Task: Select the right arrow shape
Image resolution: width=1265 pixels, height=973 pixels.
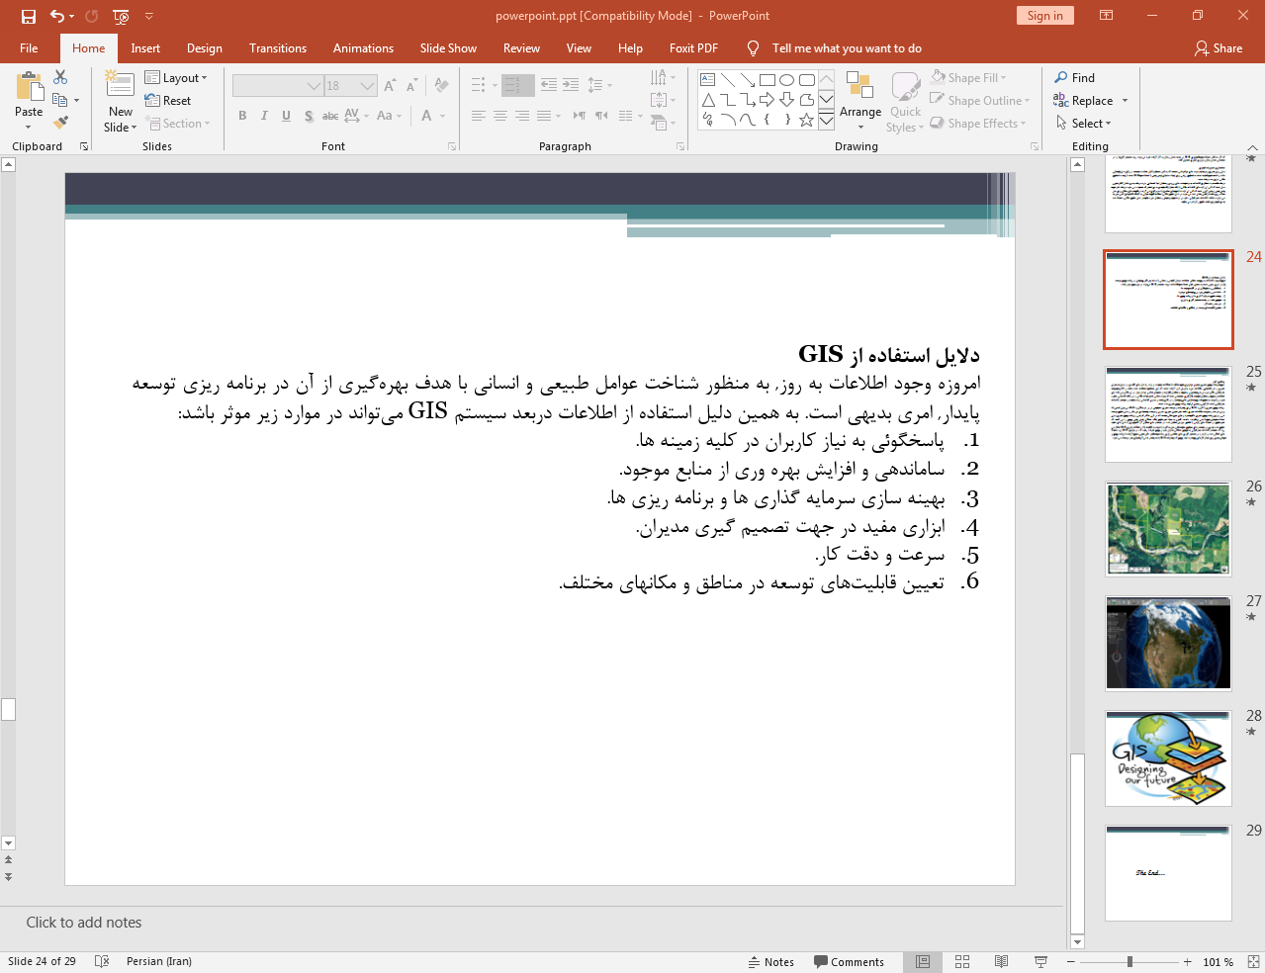Action: point(767,100)
